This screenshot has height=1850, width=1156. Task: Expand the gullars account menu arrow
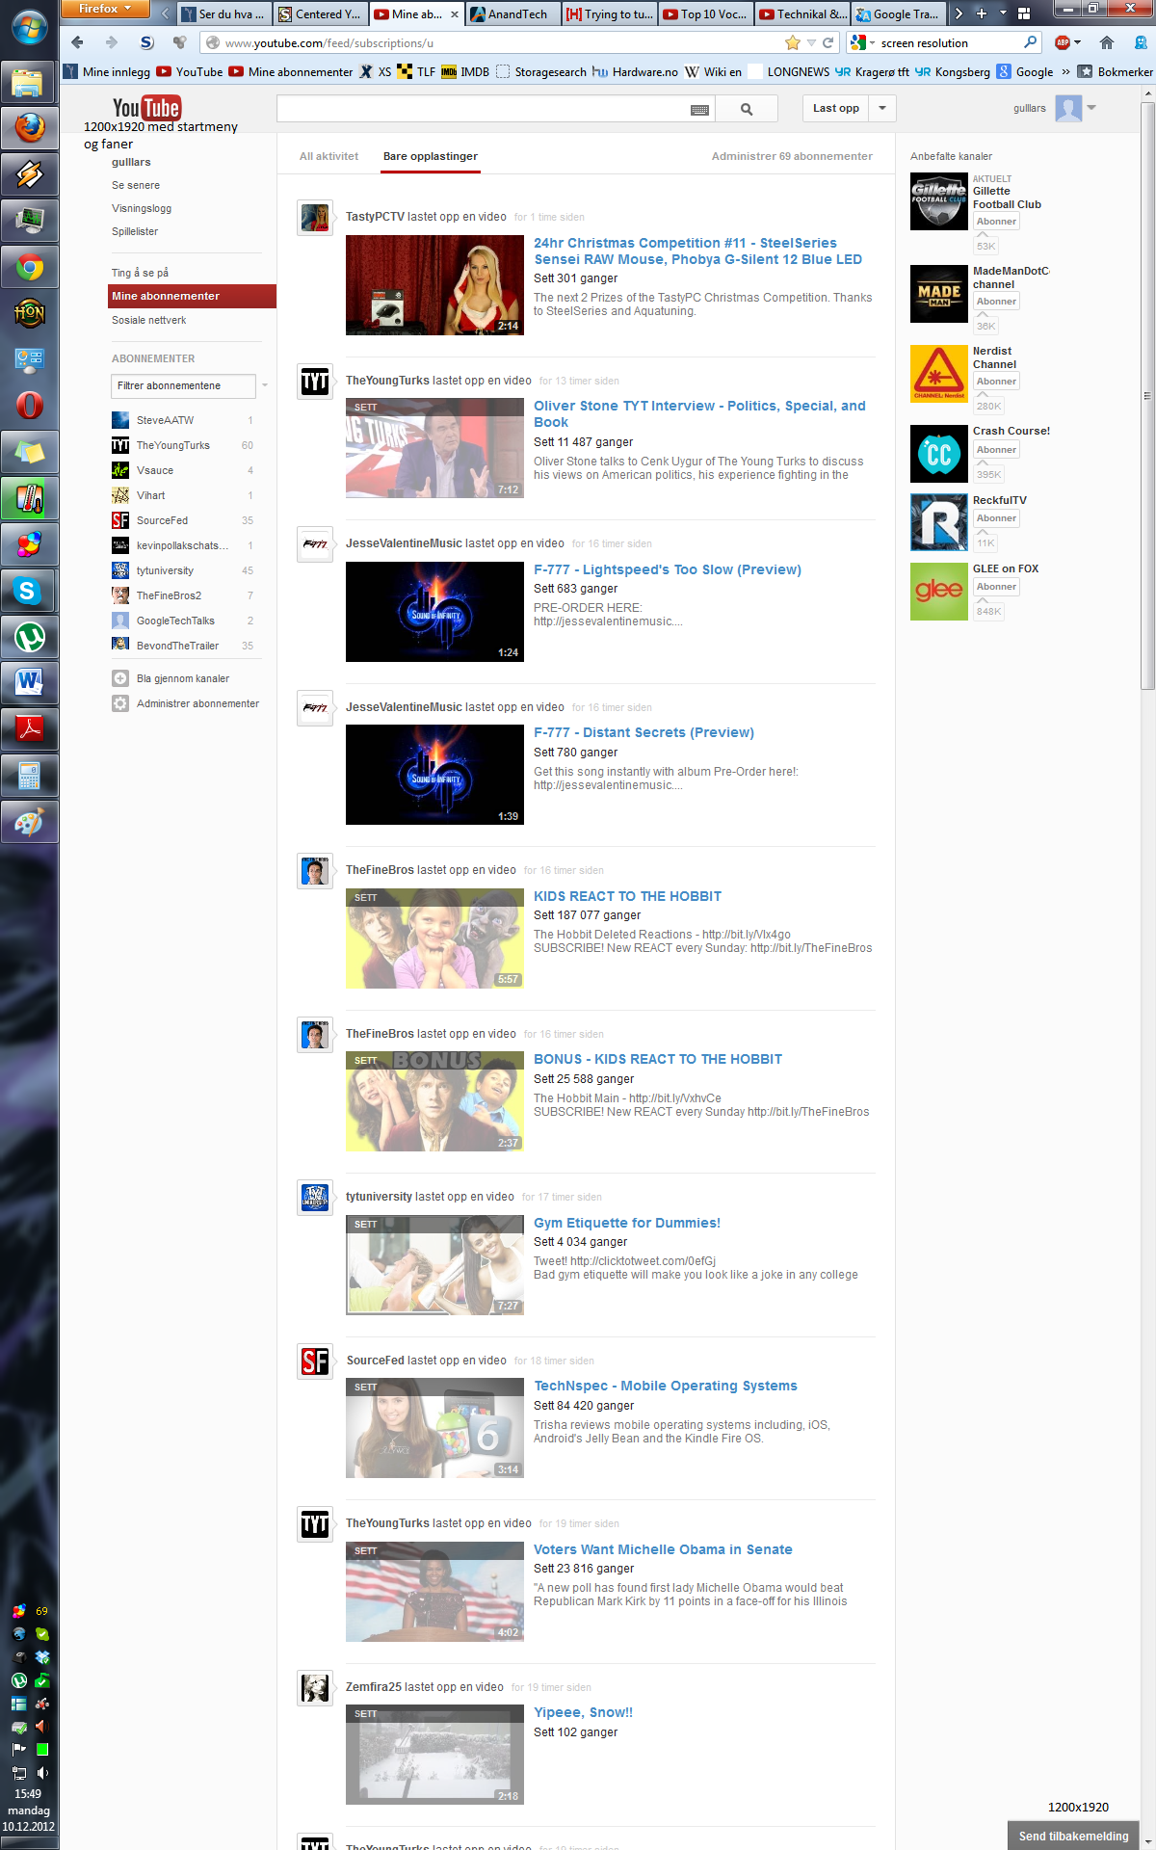[x=1091, y=108]
